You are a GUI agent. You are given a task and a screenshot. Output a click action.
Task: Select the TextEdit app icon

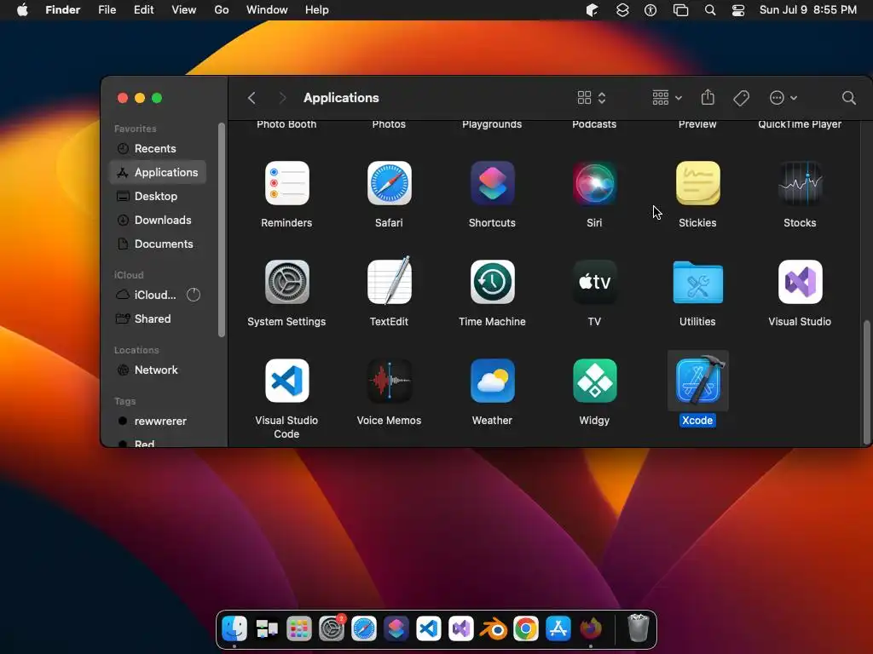(x=389, y=281)
